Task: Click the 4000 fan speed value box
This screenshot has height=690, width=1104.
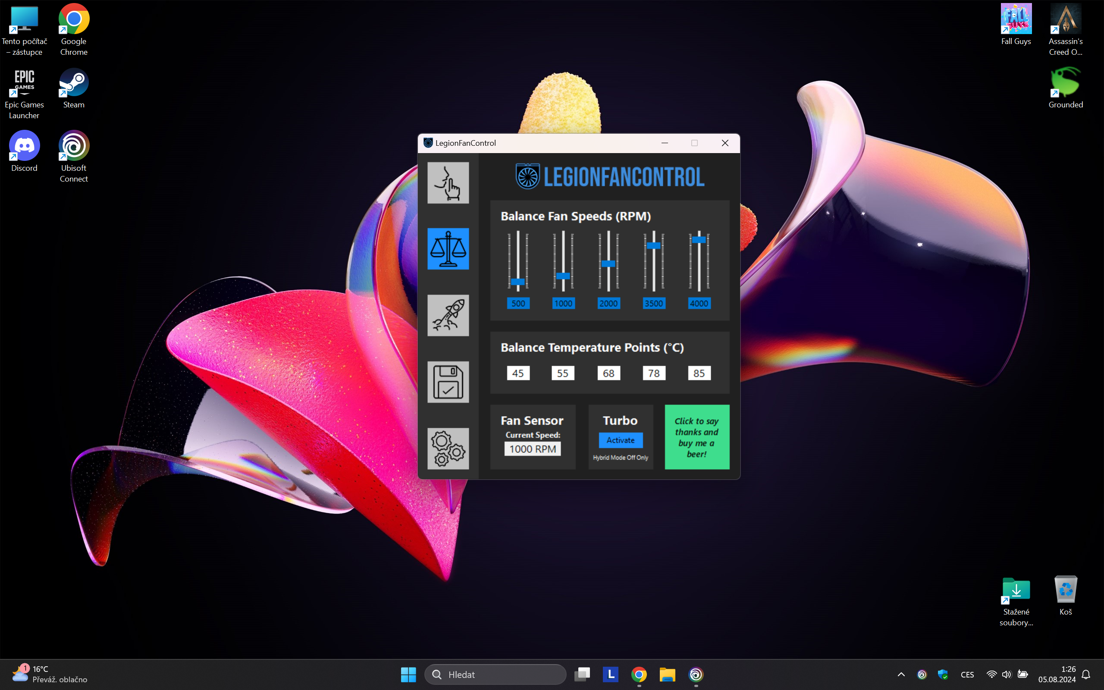Action: coord(699,304)
